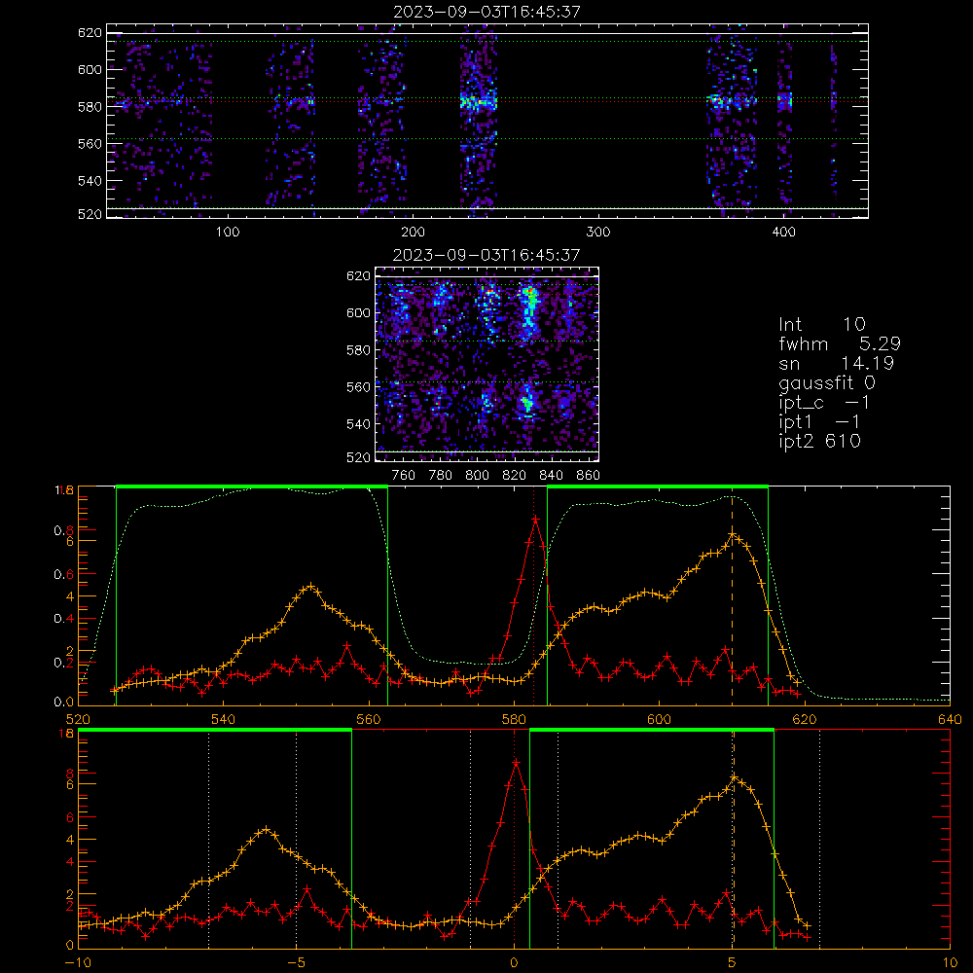Click the left thick green bar atop upper profile plot
Viewport: 973px width, 973px height.
tap(252, 486)
